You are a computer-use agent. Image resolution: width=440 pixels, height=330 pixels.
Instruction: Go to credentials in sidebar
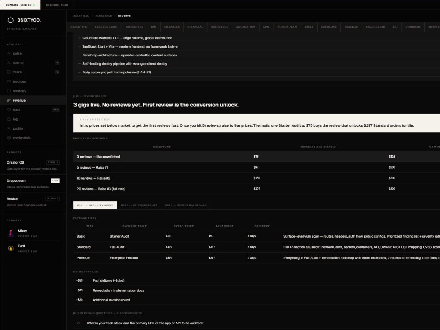33,138
